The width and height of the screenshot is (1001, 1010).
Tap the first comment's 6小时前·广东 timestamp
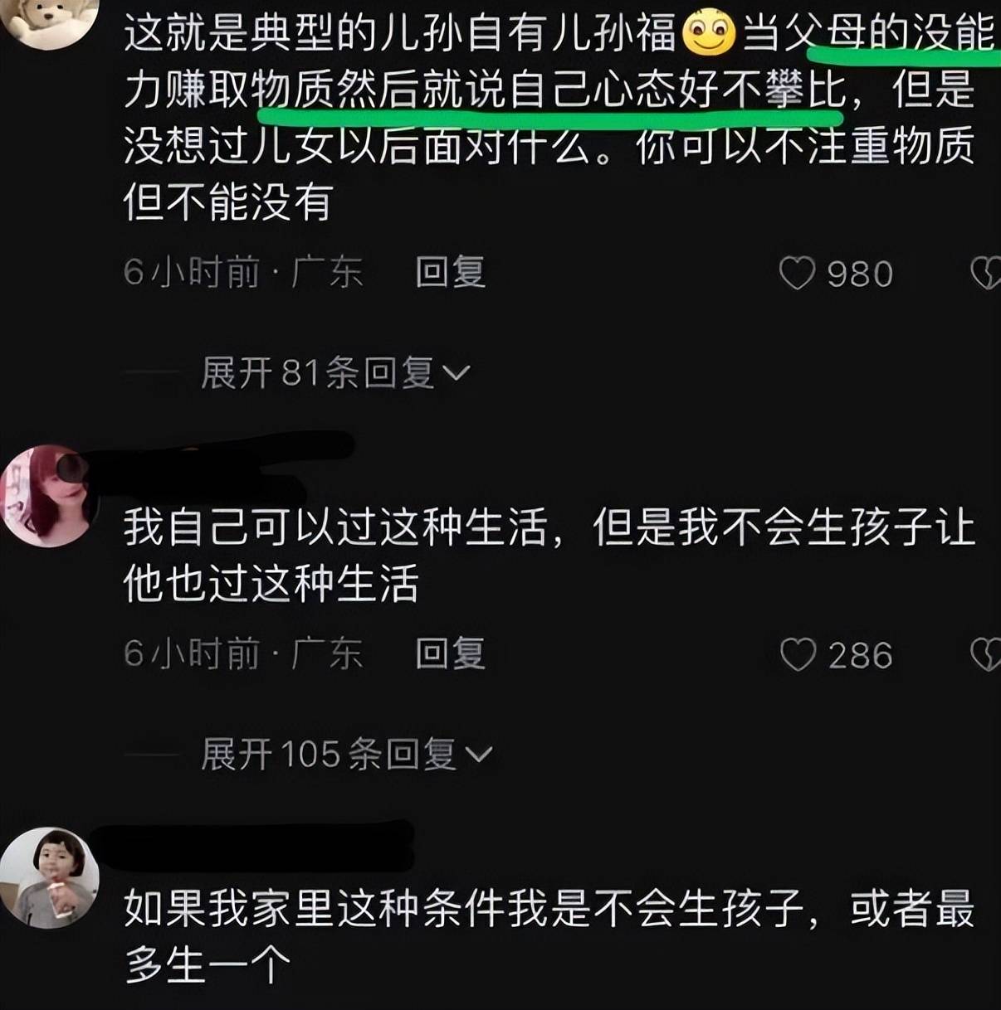(x=243, y=273)
